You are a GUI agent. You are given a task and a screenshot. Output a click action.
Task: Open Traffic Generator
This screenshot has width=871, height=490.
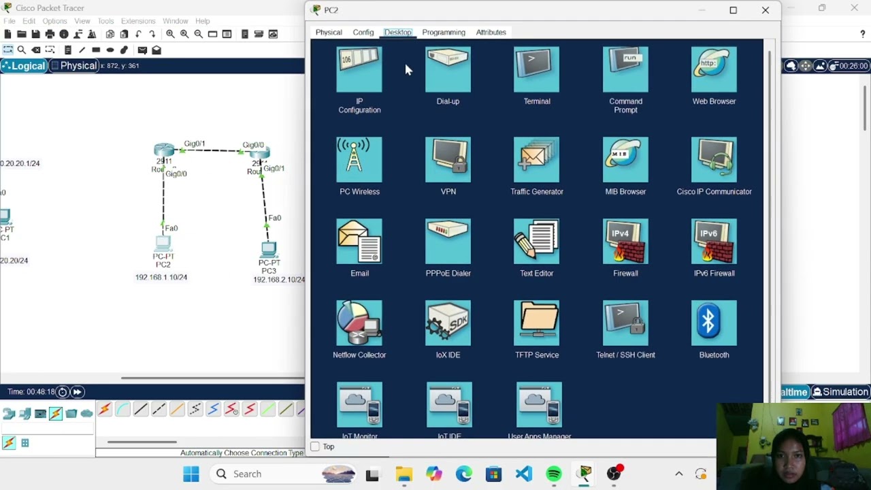click(537, 160)
